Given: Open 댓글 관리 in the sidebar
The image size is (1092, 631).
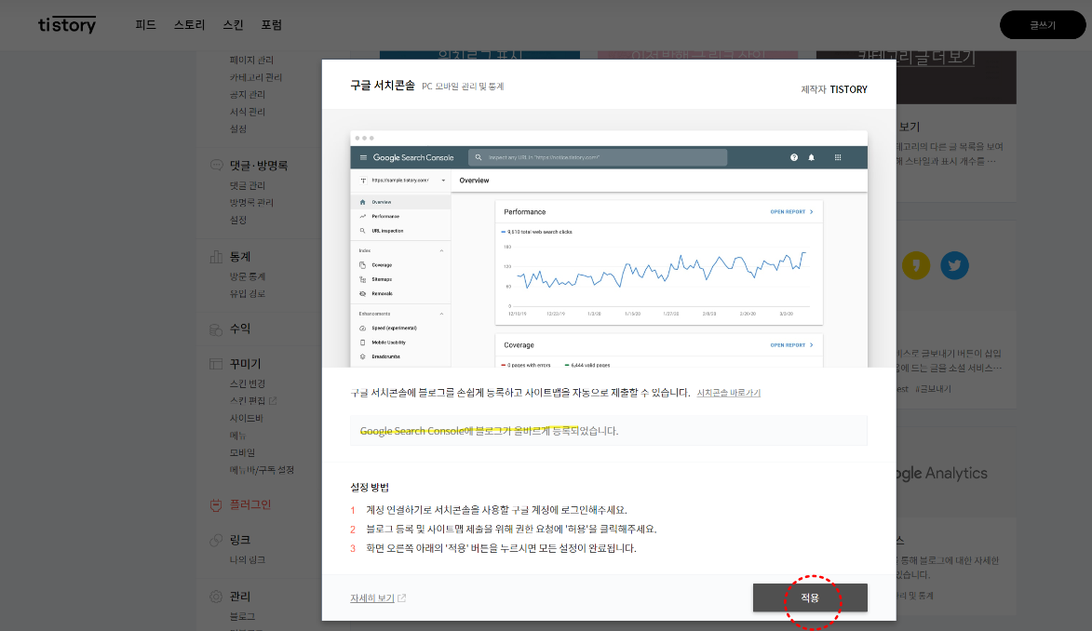Looking at the screenshot, I should pyautogui.click(x=248, y=186).
